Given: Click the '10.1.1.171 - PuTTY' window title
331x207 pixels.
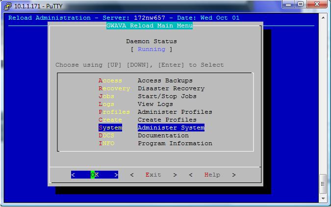Looking at the screenshot, I should [38, 6].
